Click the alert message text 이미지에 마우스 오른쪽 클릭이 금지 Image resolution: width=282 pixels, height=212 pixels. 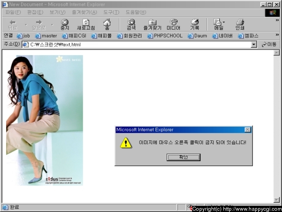176,142
